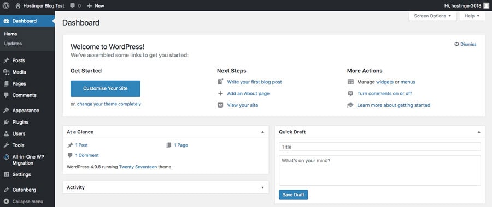Open Learn more about getting started link
The image size is (492, 207).
[x=394, y=105]
